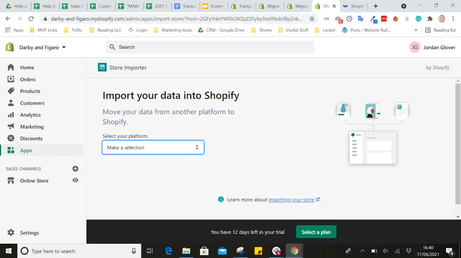Click the Products tag icon

pos(11,91)
